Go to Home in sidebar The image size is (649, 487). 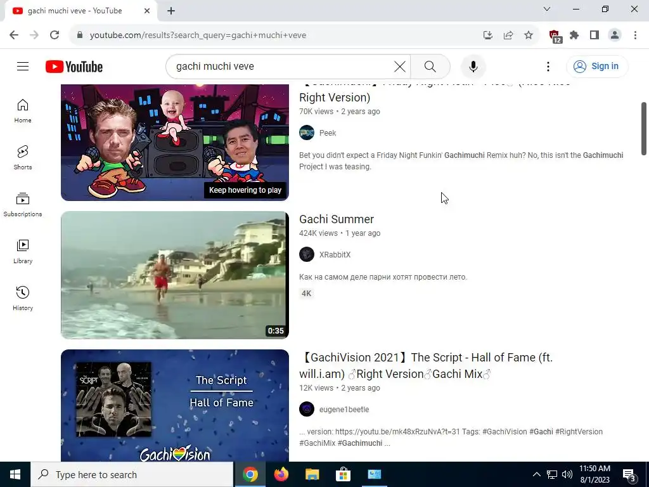click(23, 111)
